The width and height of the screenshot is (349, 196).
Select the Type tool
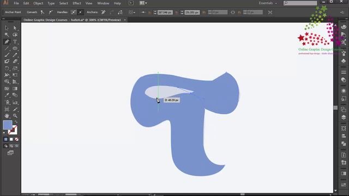[15, 41]
